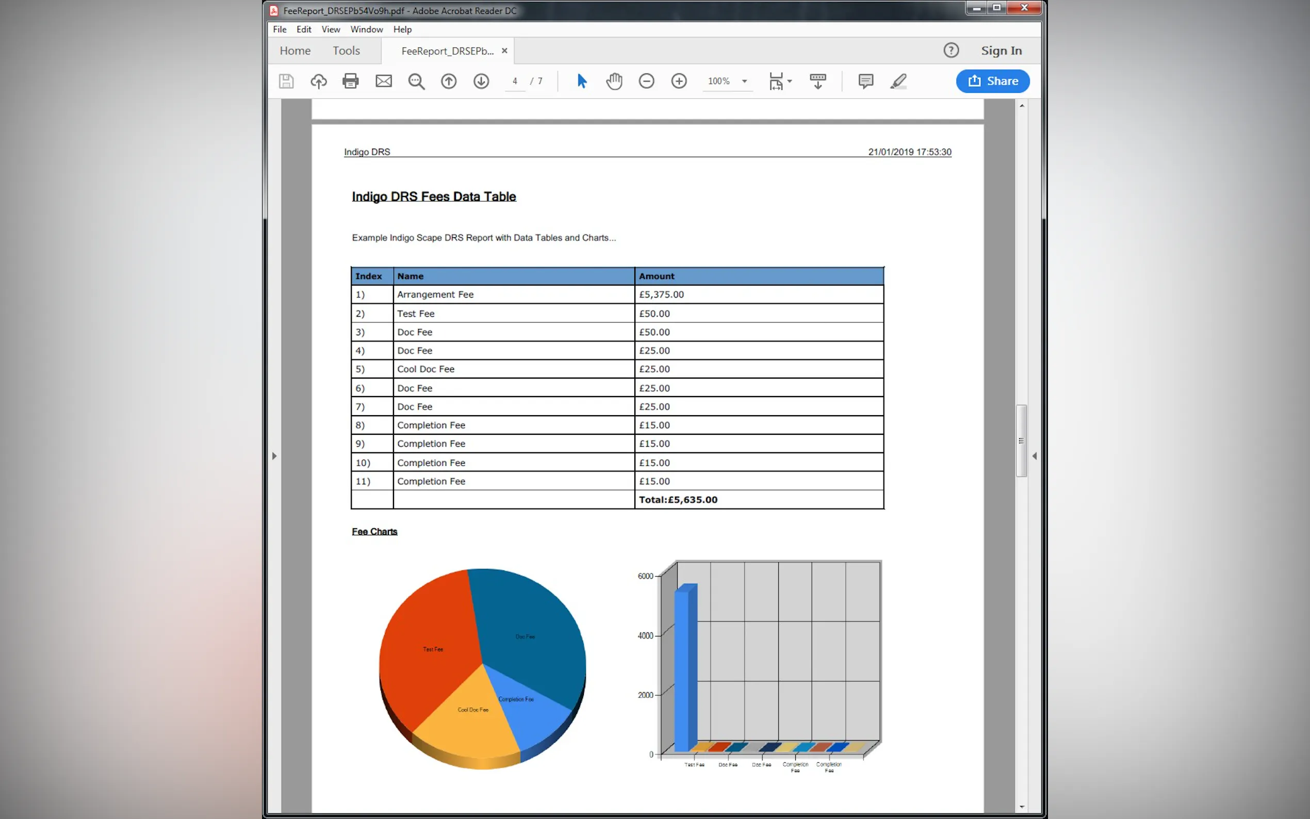Choose the selection arrow tool
This screenshot has height=819, width=1310.
(x=582, y=81)
